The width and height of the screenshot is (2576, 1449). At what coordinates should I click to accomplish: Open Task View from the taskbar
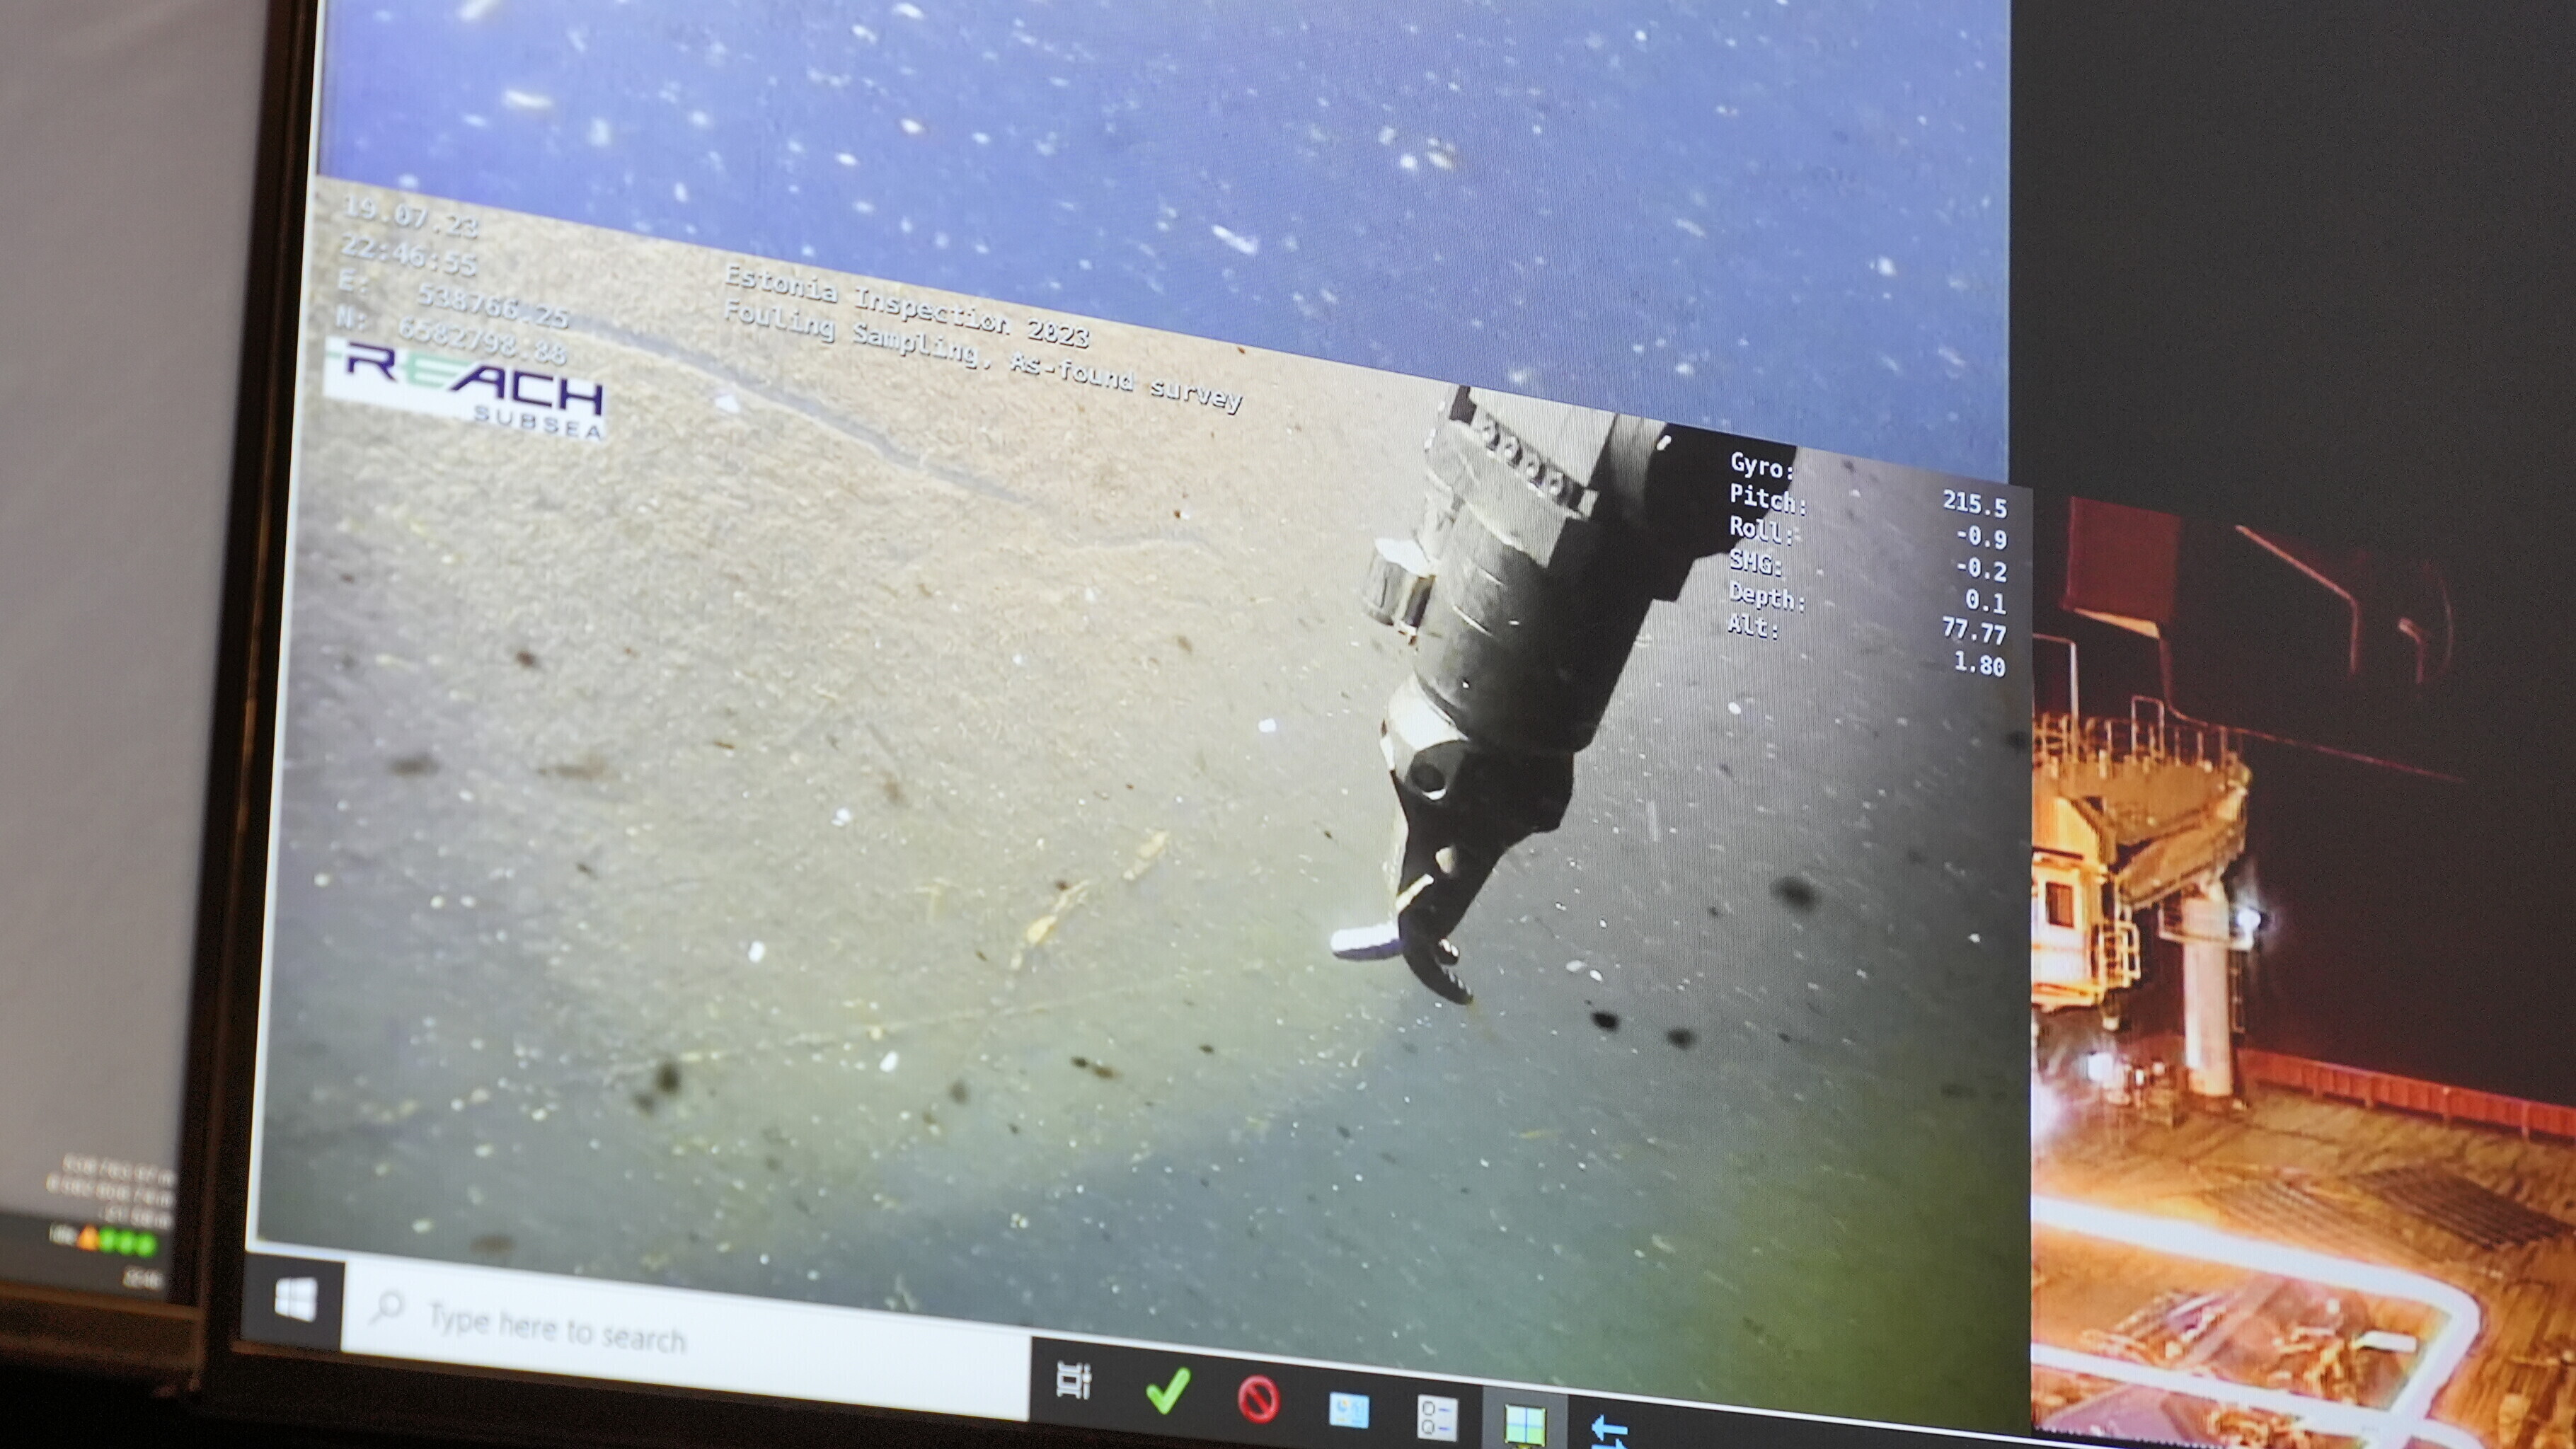coord(1073,1381)
